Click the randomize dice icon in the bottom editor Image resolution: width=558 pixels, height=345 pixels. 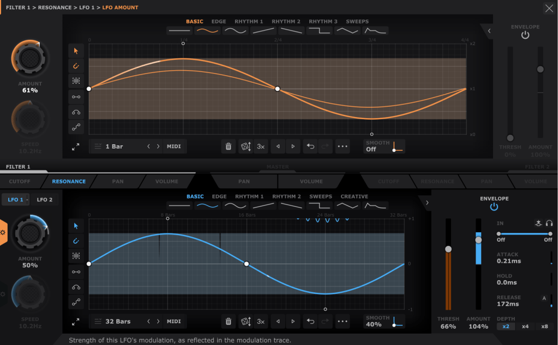(x=246, y=322)
